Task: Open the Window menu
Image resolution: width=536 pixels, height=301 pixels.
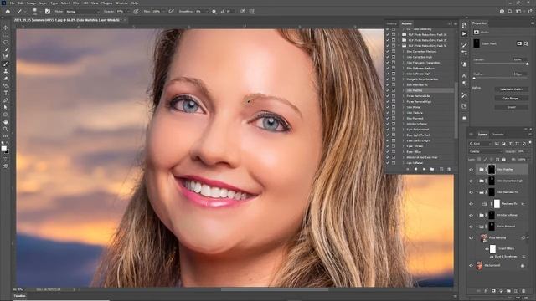Action: [121, 3]
